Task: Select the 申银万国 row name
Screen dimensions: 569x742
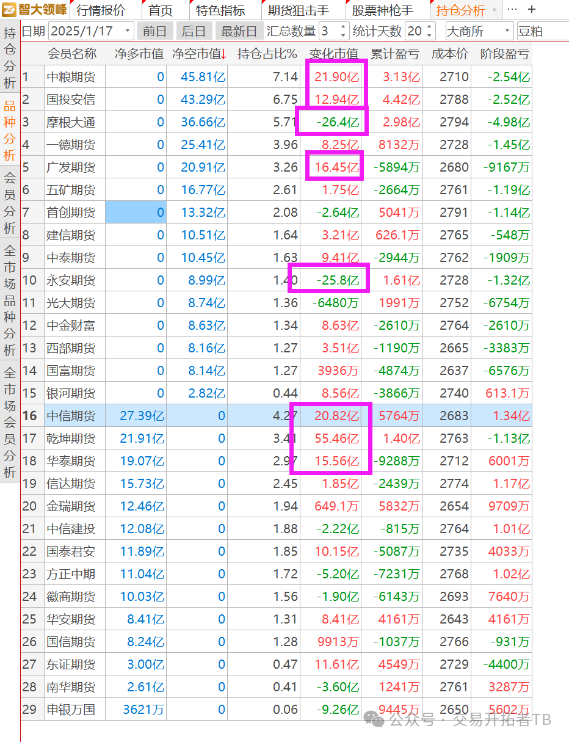Action: (x=71, y=710)
